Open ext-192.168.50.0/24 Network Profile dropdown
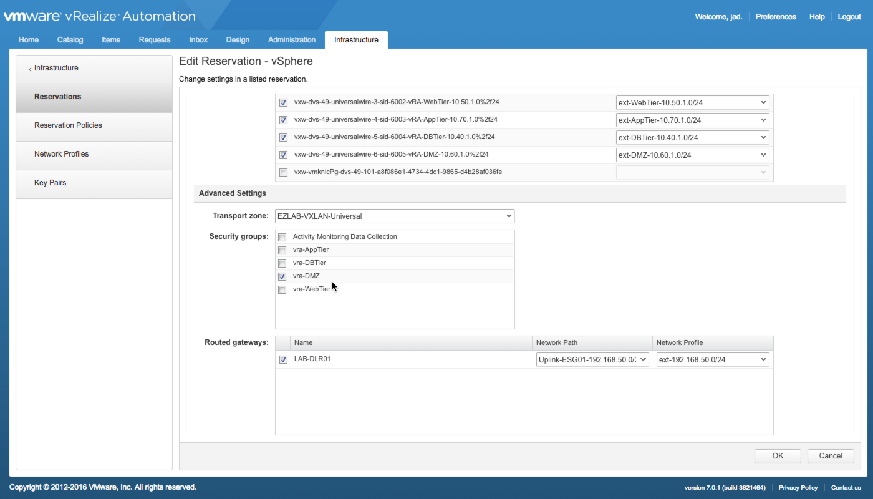Image resolution: width=873 pixels, height=499 pixels. tap(713, 359)
